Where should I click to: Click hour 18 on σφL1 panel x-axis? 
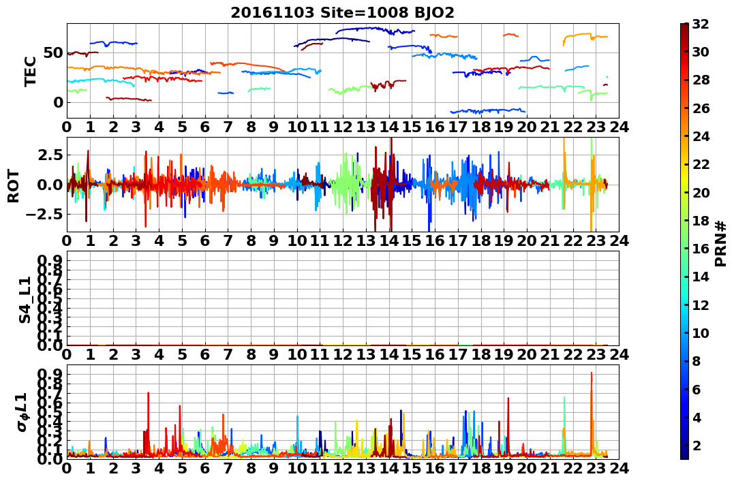tap(480, 469)
